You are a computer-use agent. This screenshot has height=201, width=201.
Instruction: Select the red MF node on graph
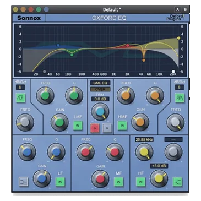(128, 45)
